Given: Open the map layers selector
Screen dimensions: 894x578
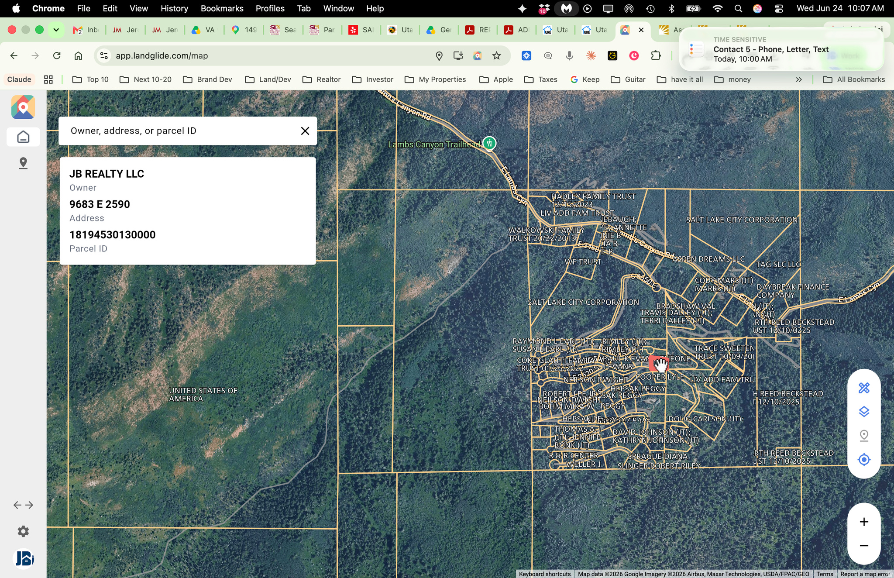Looking at the screenshot, I should coord(864,412).
